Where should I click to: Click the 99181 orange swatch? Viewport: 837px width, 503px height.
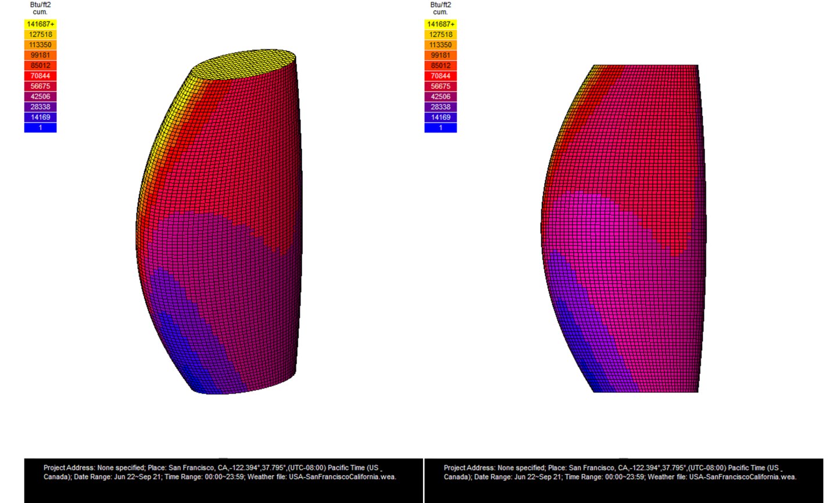[x=40, y=55]
